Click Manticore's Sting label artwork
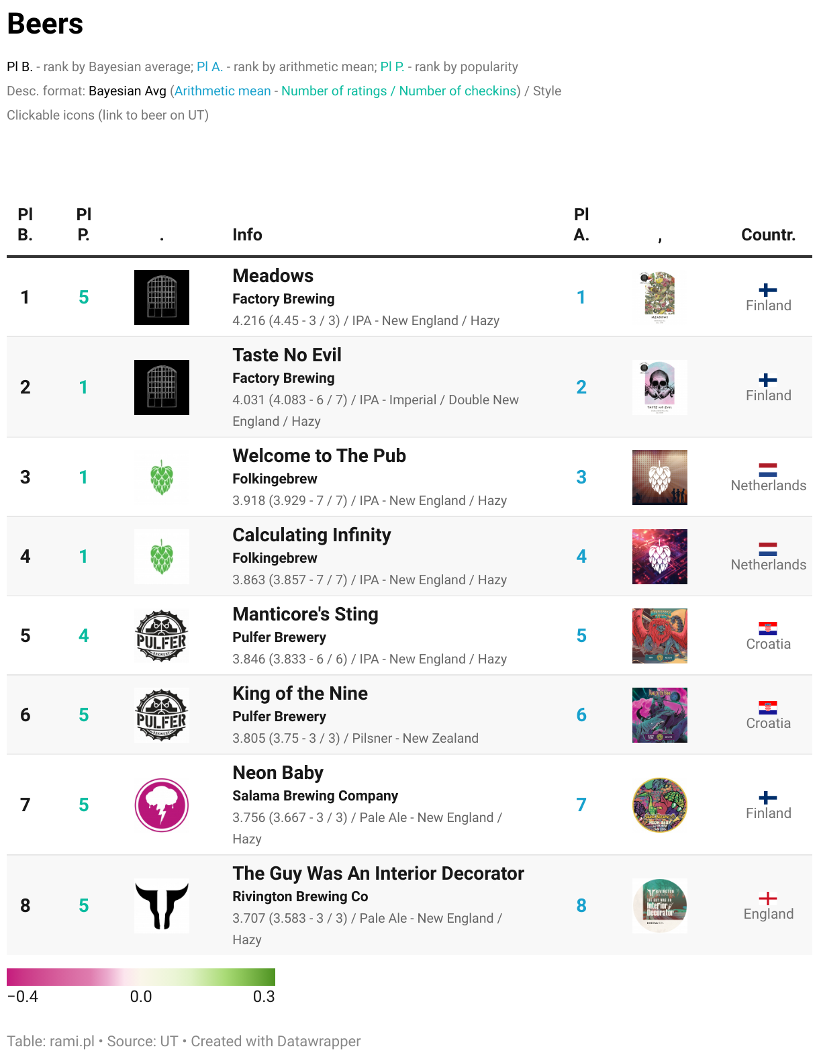 point(660,636)
